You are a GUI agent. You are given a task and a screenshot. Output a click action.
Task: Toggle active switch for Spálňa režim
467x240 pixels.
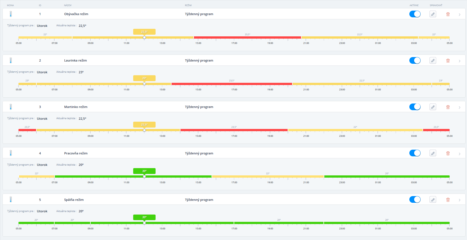(x=415, y=199)
